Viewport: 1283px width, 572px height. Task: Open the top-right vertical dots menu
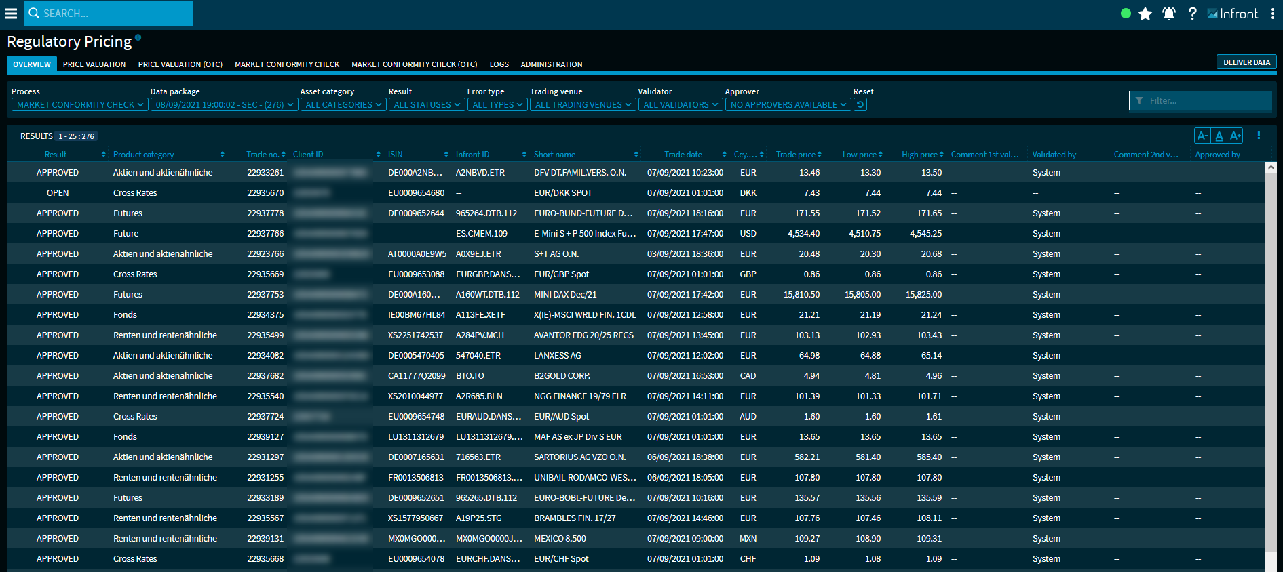pyautogui.click(x=1273, y=14)
